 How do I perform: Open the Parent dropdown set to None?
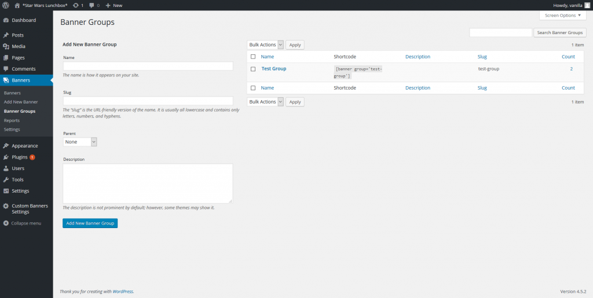(x=80, y=142)
